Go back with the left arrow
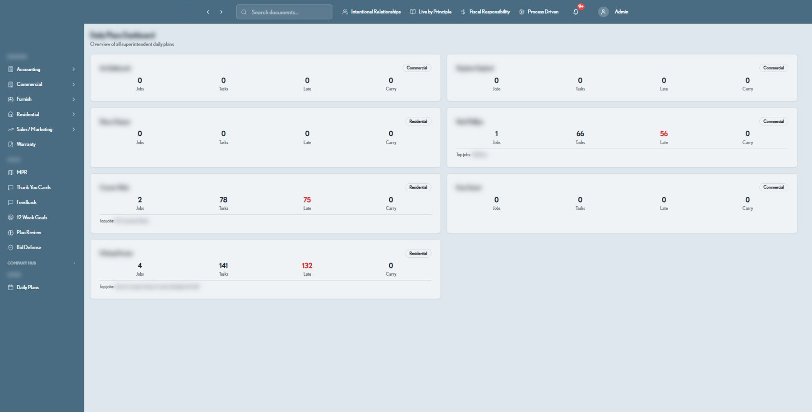The height and width of the screenshot is (412, 812). point(208,12)
